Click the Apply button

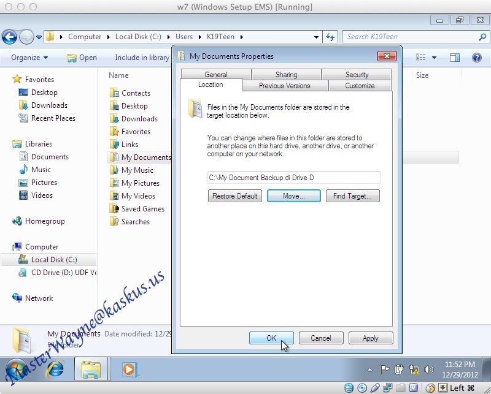(x=371, y=338)
